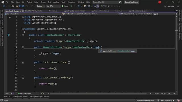This screenshot has width=182, height=102.
Task: Open the Error List panel tab
Action: point(8,97)
